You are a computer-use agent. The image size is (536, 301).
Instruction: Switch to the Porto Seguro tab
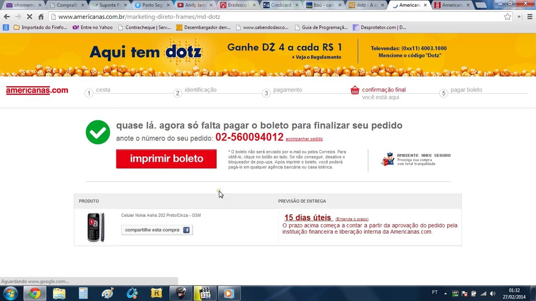pos(152,5)
